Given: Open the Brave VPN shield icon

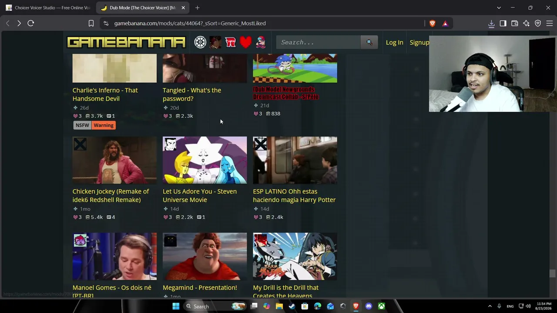Looking at the screenshot, I should [538, 23].
